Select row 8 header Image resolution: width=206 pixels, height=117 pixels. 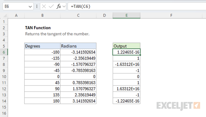pyautogui.click(x=4, y=64)
